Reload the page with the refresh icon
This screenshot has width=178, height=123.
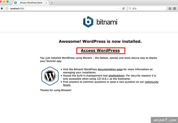click(x=124, y=8)
